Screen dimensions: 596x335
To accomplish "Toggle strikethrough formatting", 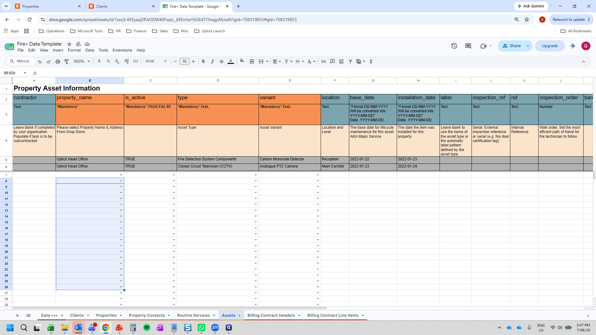I will tap(221, 61).
